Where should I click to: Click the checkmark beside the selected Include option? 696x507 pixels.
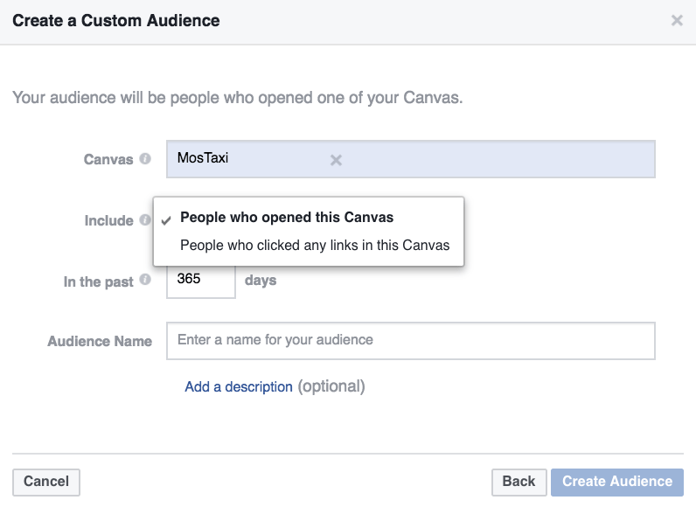click(x=166, y=220)
